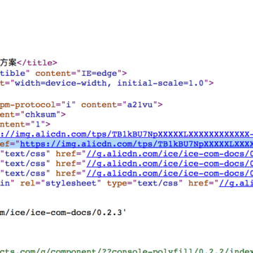Click the 方案 title text
The height and width of the screenshot is (253, 253).
pos(8,63)
